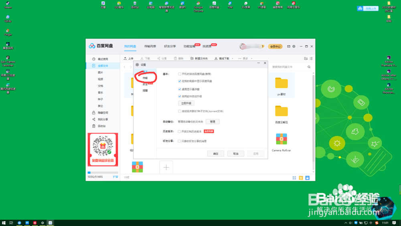Click the 扩容 link near storage usage

[115, 177]
